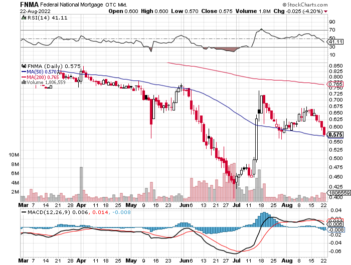The height and width of the screenshot is (265, 351).
Task: Click the FNMA ticker symbol title
Action: click(x=29, y=4)
